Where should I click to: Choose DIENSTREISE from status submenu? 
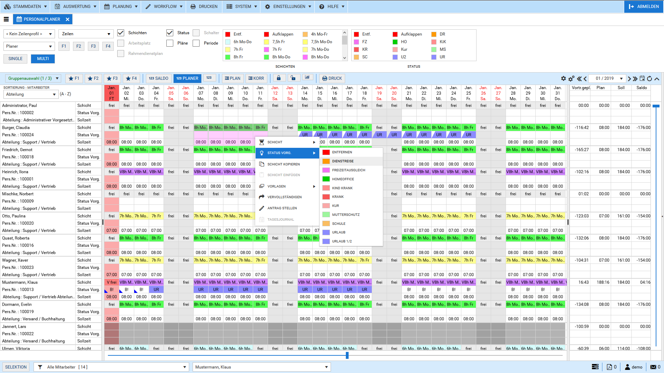(x=351, y=161)
